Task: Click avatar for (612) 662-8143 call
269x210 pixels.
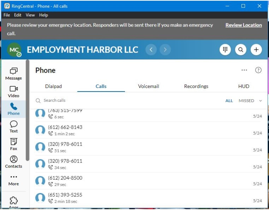Action: pos(40,130)
